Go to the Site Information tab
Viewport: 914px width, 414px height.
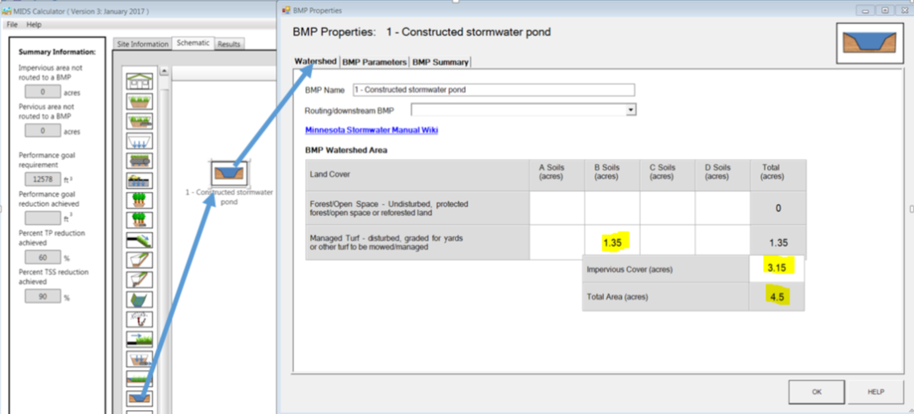tap(141, 44)
